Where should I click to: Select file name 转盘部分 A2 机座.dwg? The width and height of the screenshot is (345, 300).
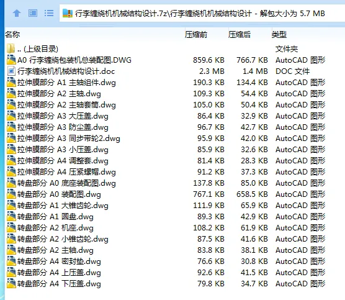pyautogui.click(x=55, y=228)
